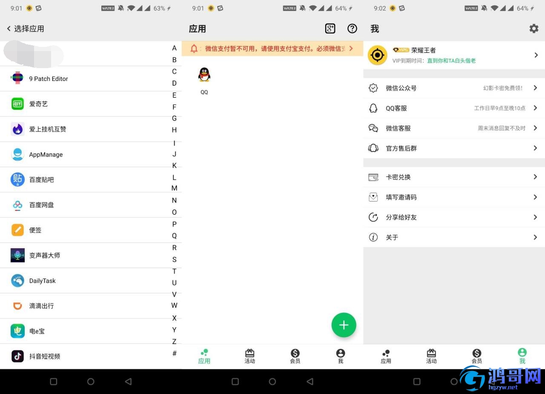This screenshot has width=545, height=394.
Task: Jump to letter M in index
Action: (174, 188)
